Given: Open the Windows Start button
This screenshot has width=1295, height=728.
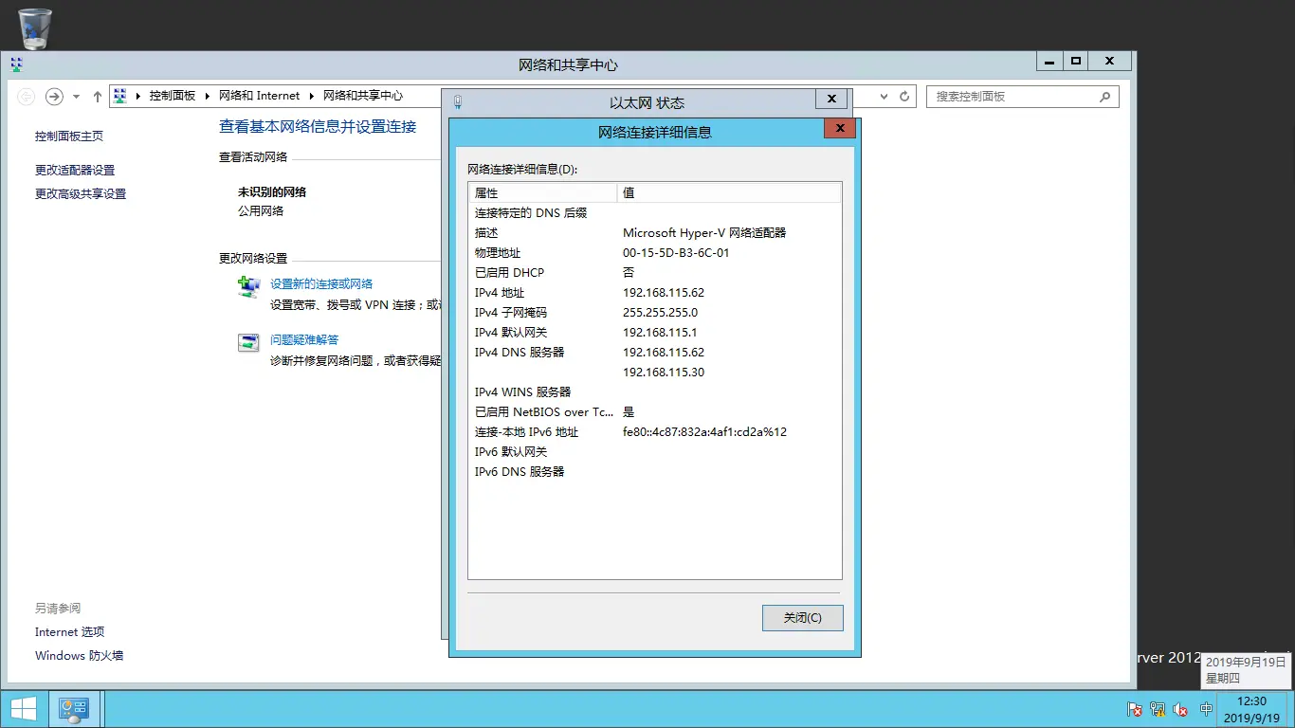Looking at the screenshot, I should click(x=24, y=709).
